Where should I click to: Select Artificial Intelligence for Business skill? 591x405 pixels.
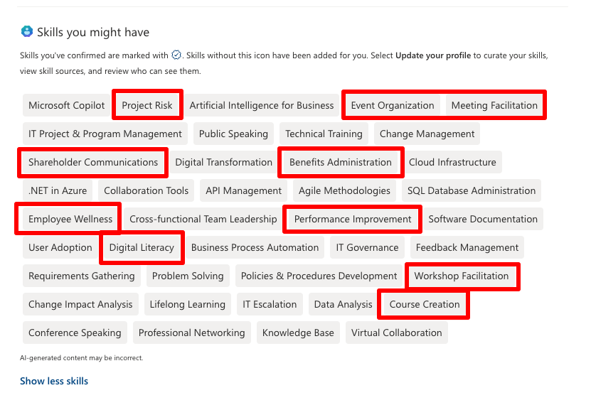[x=261, y=105]
